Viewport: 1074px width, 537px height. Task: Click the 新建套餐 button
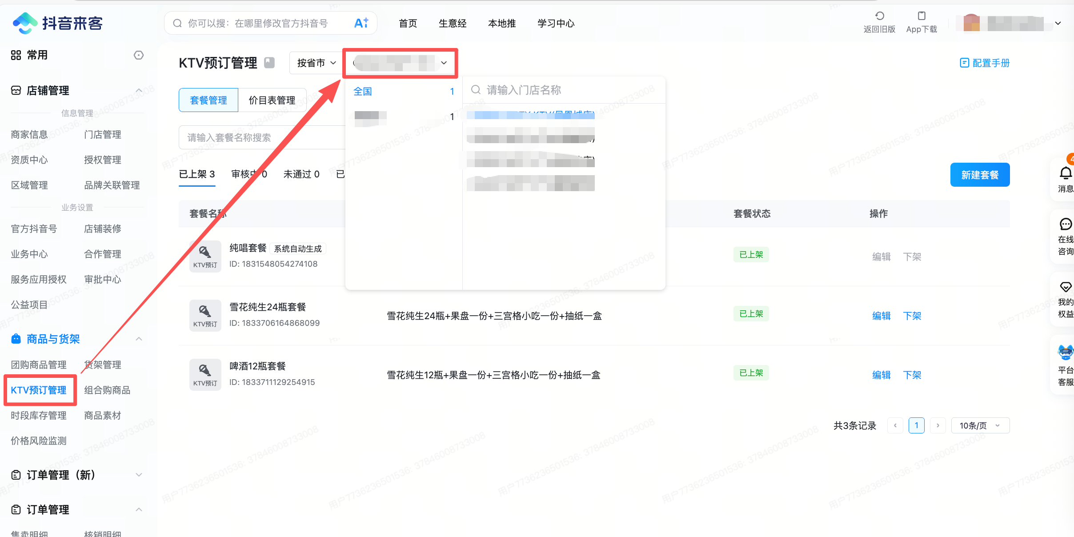pyautogui.click(x=979, y=175)
